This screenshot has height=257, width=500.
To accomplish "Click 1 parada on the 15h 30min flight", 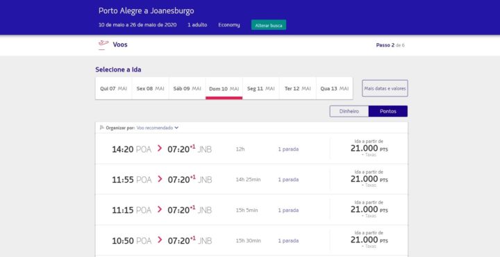I will (288, 241).
